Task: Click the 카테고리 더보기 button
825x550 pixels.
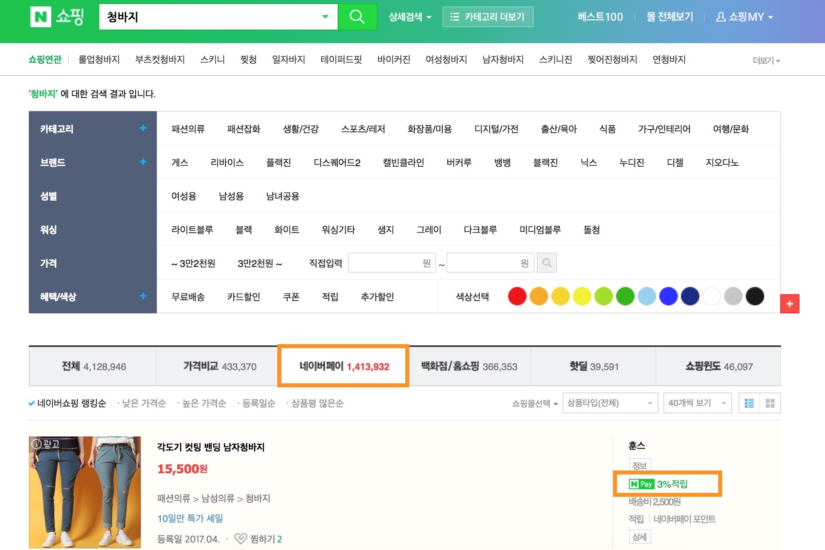Action: click(488, 17)
